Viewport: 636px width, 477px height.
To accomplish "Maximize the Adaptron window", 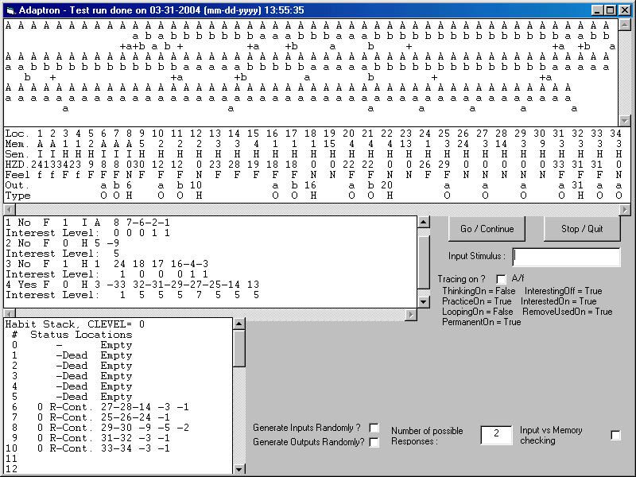I will pos(610,10).
